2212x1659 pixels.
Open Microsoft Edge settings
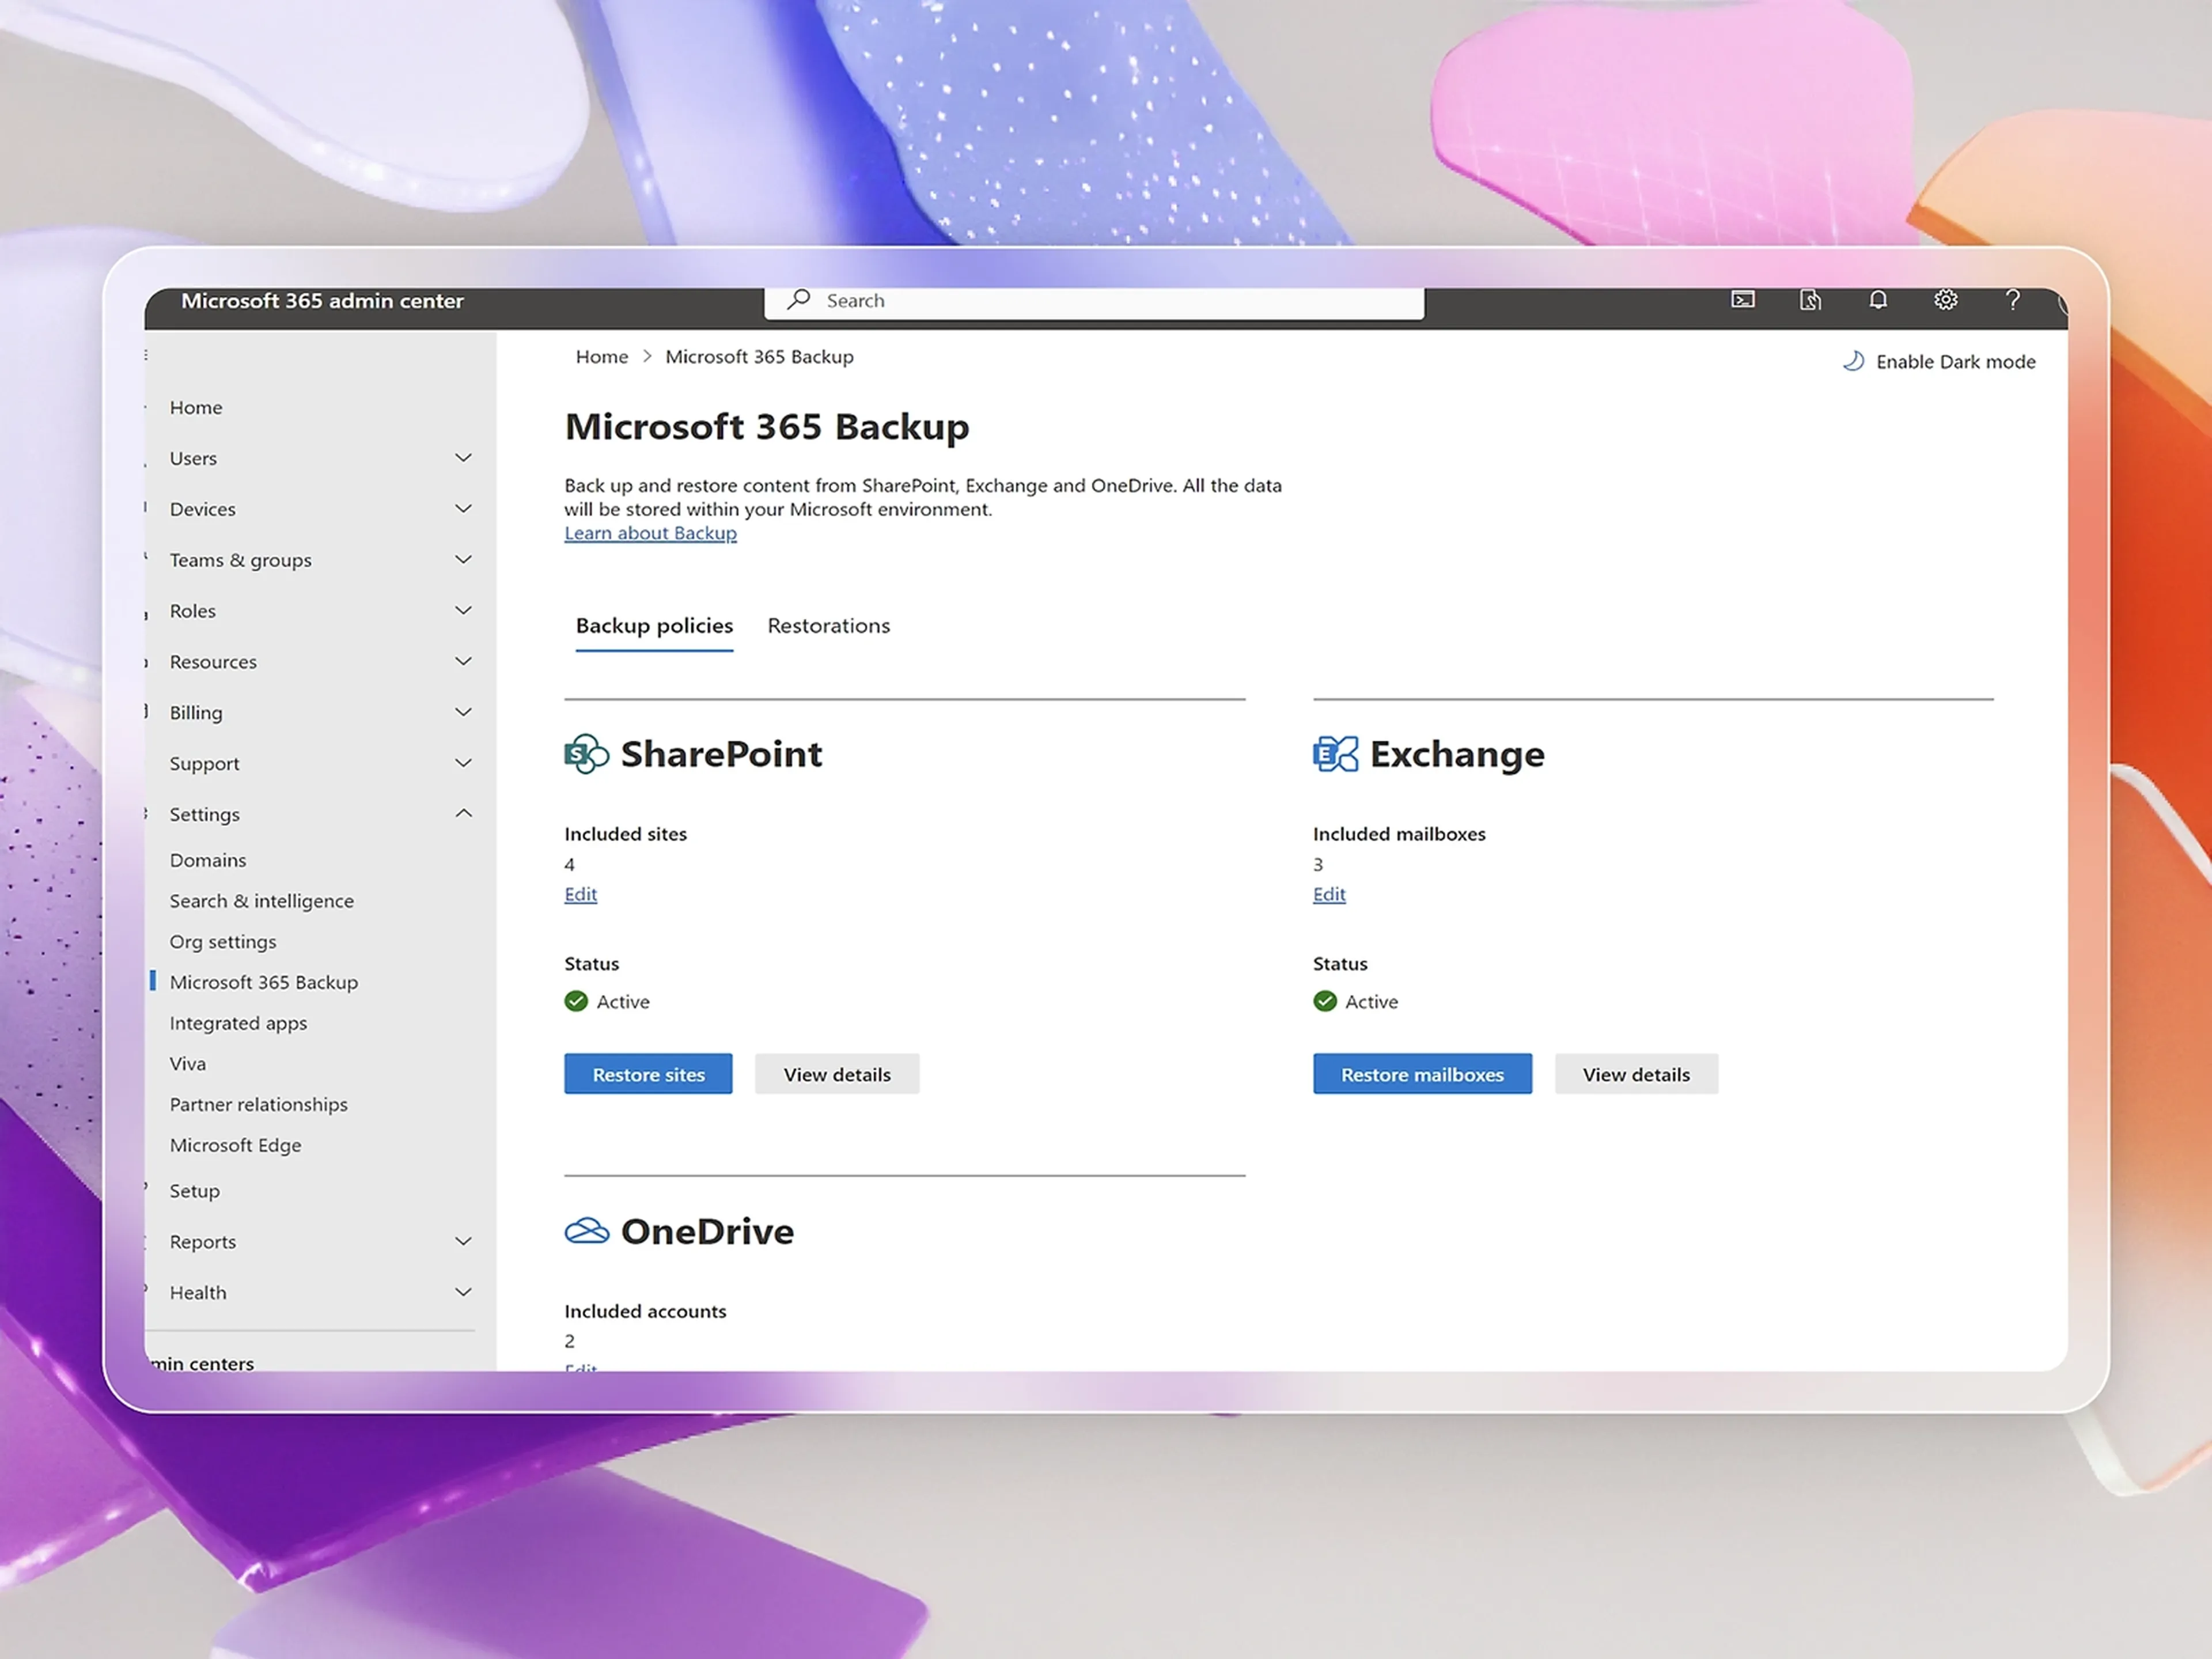(x=235, y=1145)
